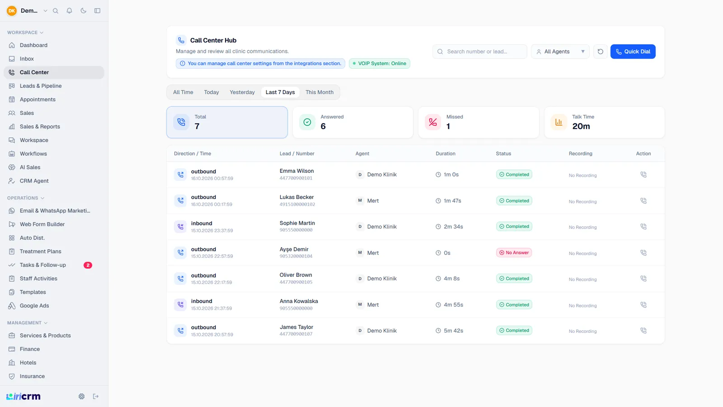Switch to the Today tab
This screenshot has width=723, height=407.
pyautogui.click(x=211, y=92)
